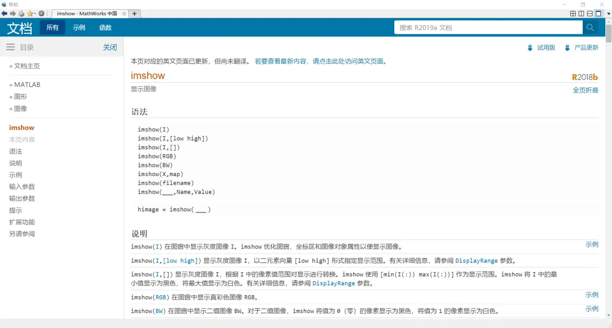This screenshot has width=612, height=328.
Task: Go forward with the gray forward arrow
Action: tap(13, 14)
